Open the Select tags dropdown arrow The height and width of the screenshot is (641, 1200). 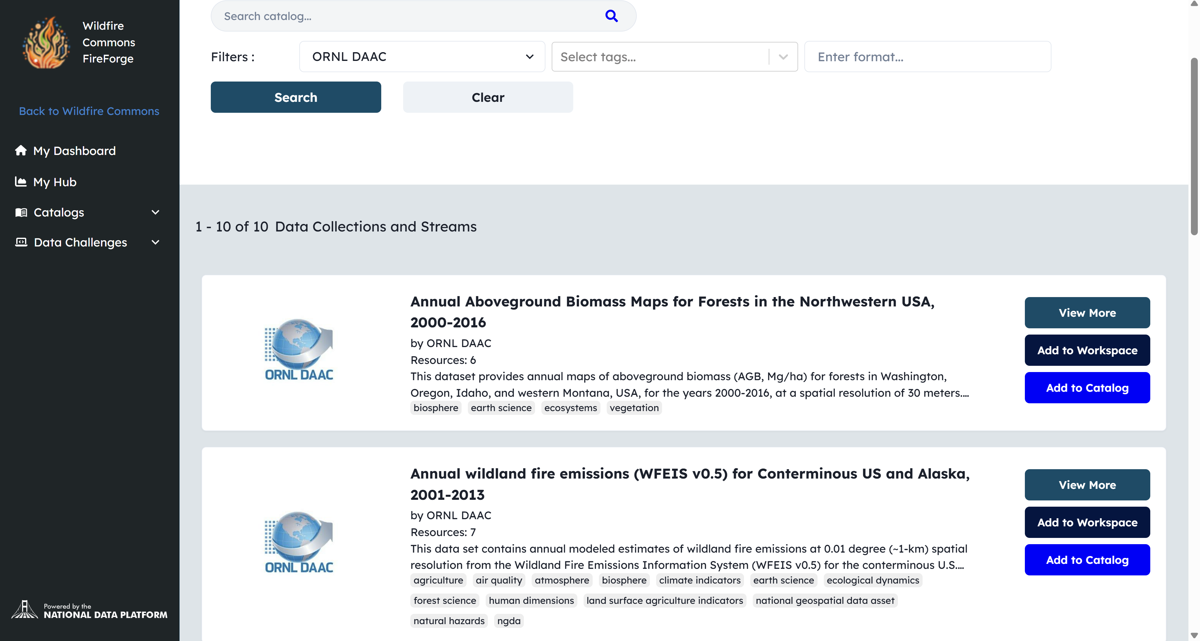[x=783, y=57]
